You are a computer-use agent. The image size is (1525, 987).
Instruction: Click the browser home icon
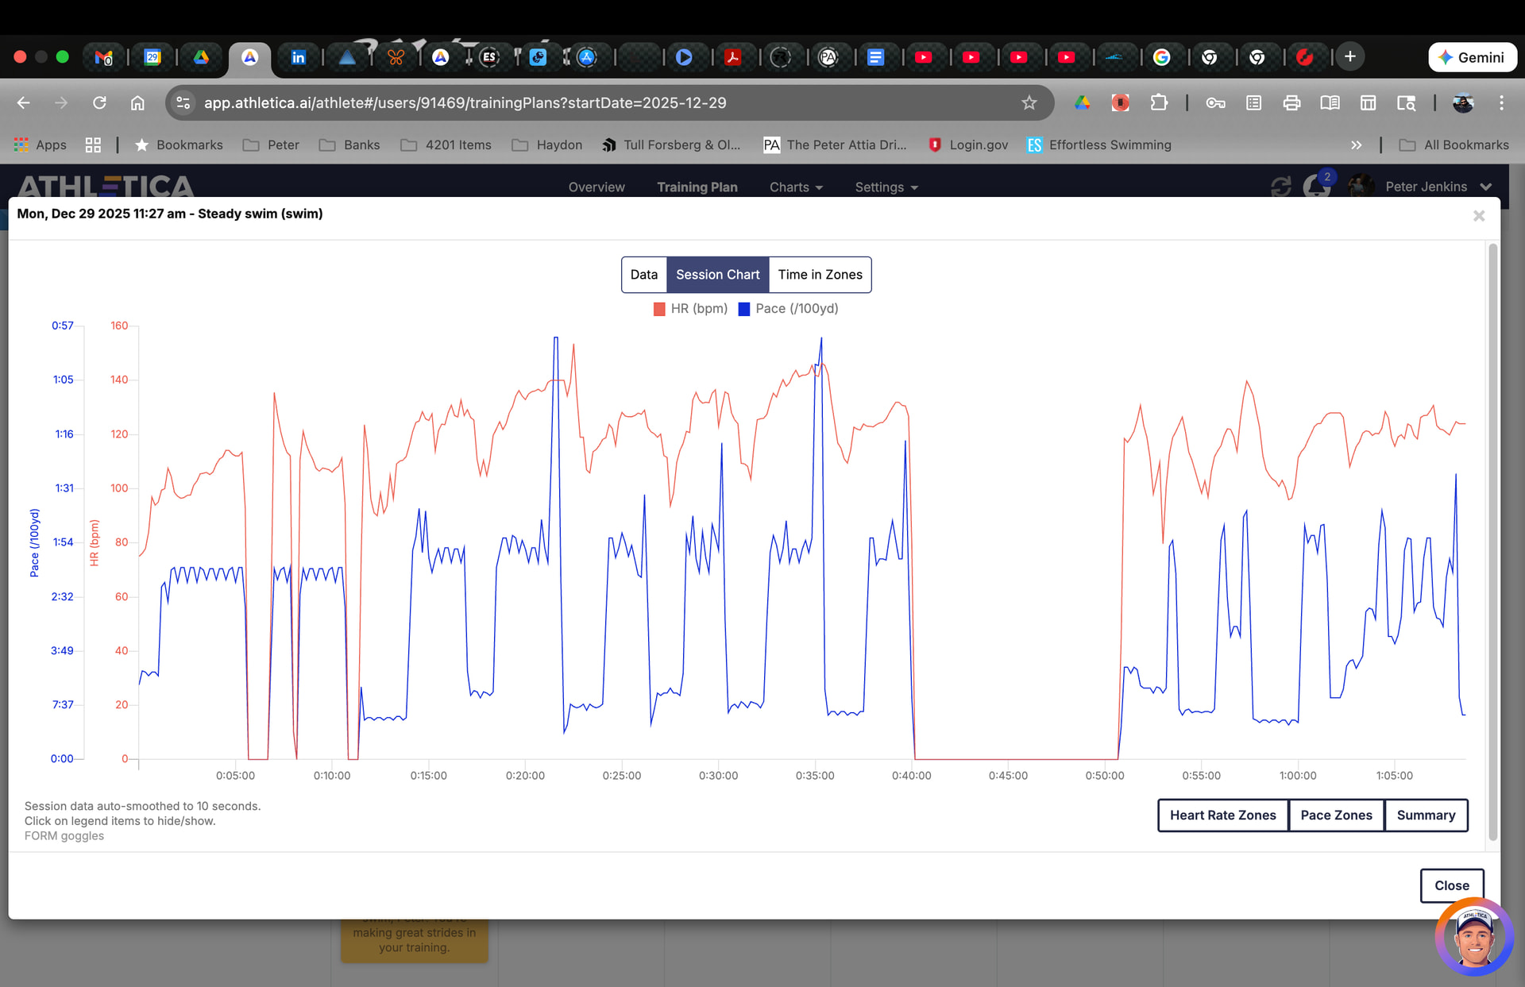[x=137, y=102]
